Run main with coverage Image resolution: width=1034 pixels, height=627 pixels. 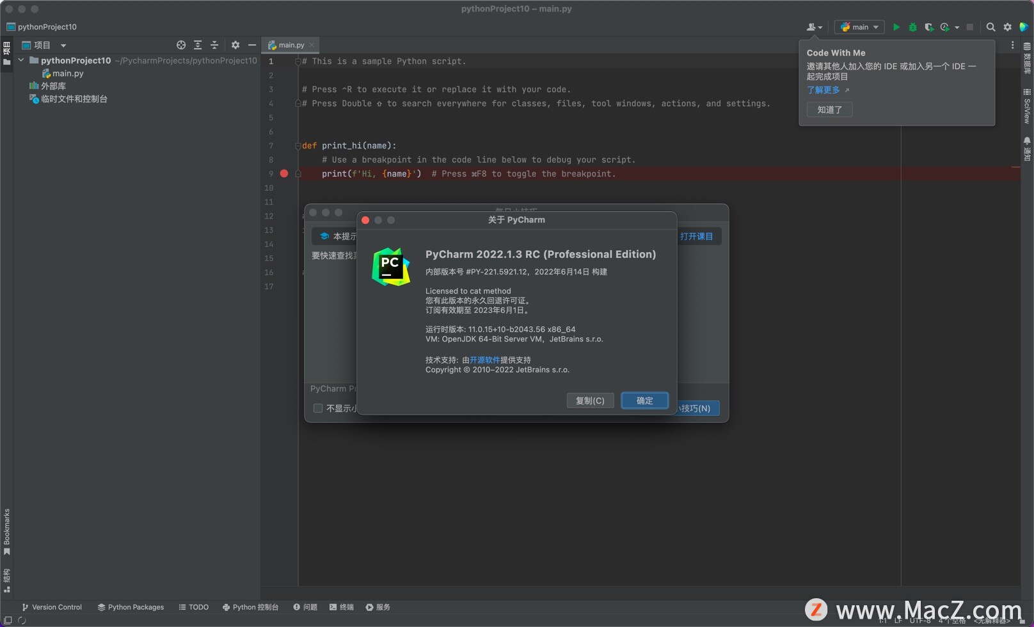928,27
